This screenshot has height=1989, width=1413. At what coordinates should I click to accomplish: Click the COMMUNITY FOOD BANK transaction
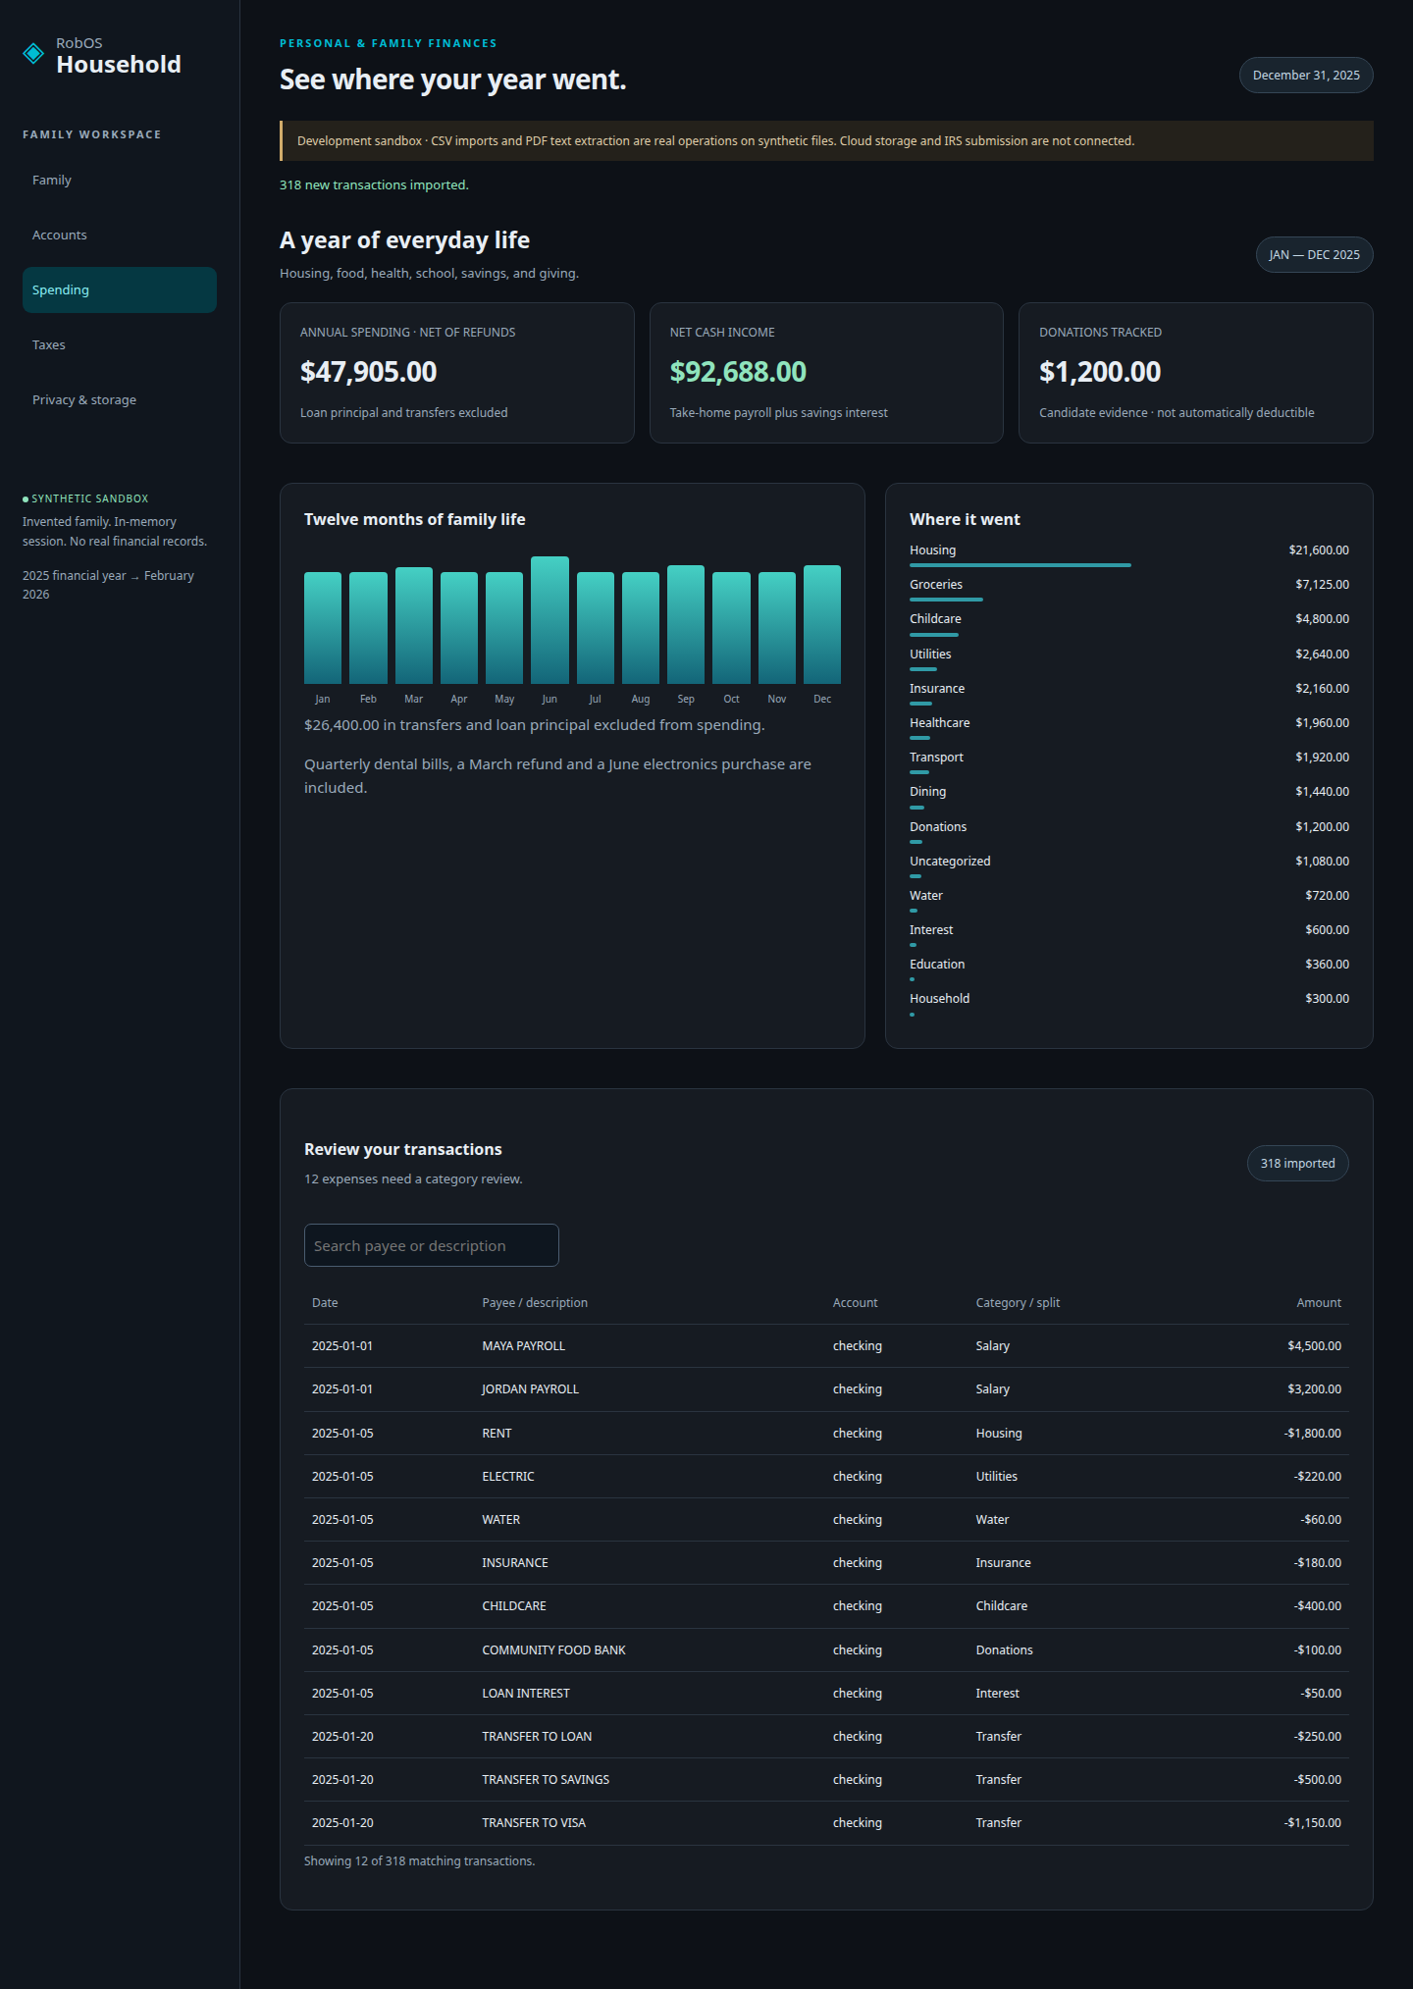[826, 1650]
